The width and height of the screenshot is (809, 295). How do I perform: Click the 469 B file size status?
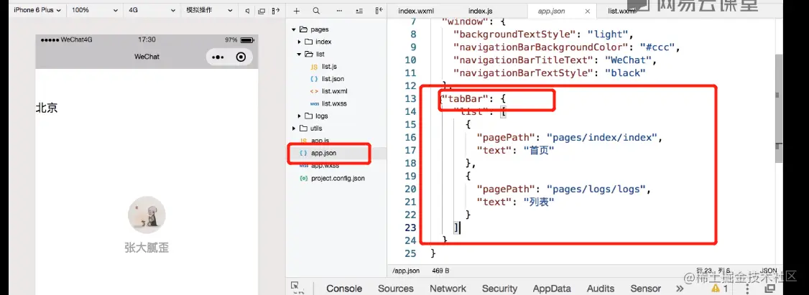tap(440, 271)
